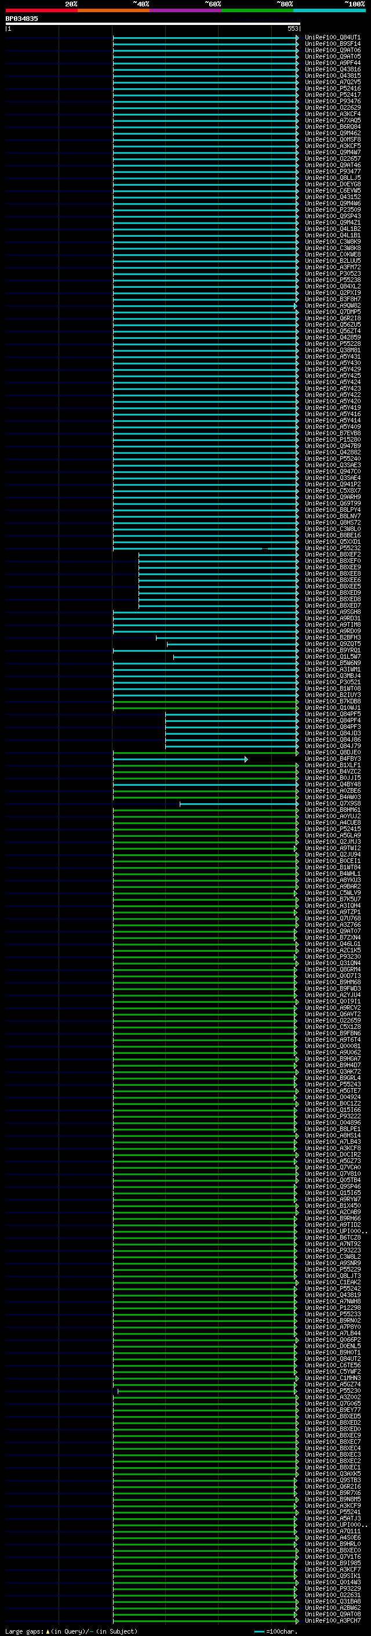
Task: Click UniRef100_P30521 label
Action: tap(332, 682)
